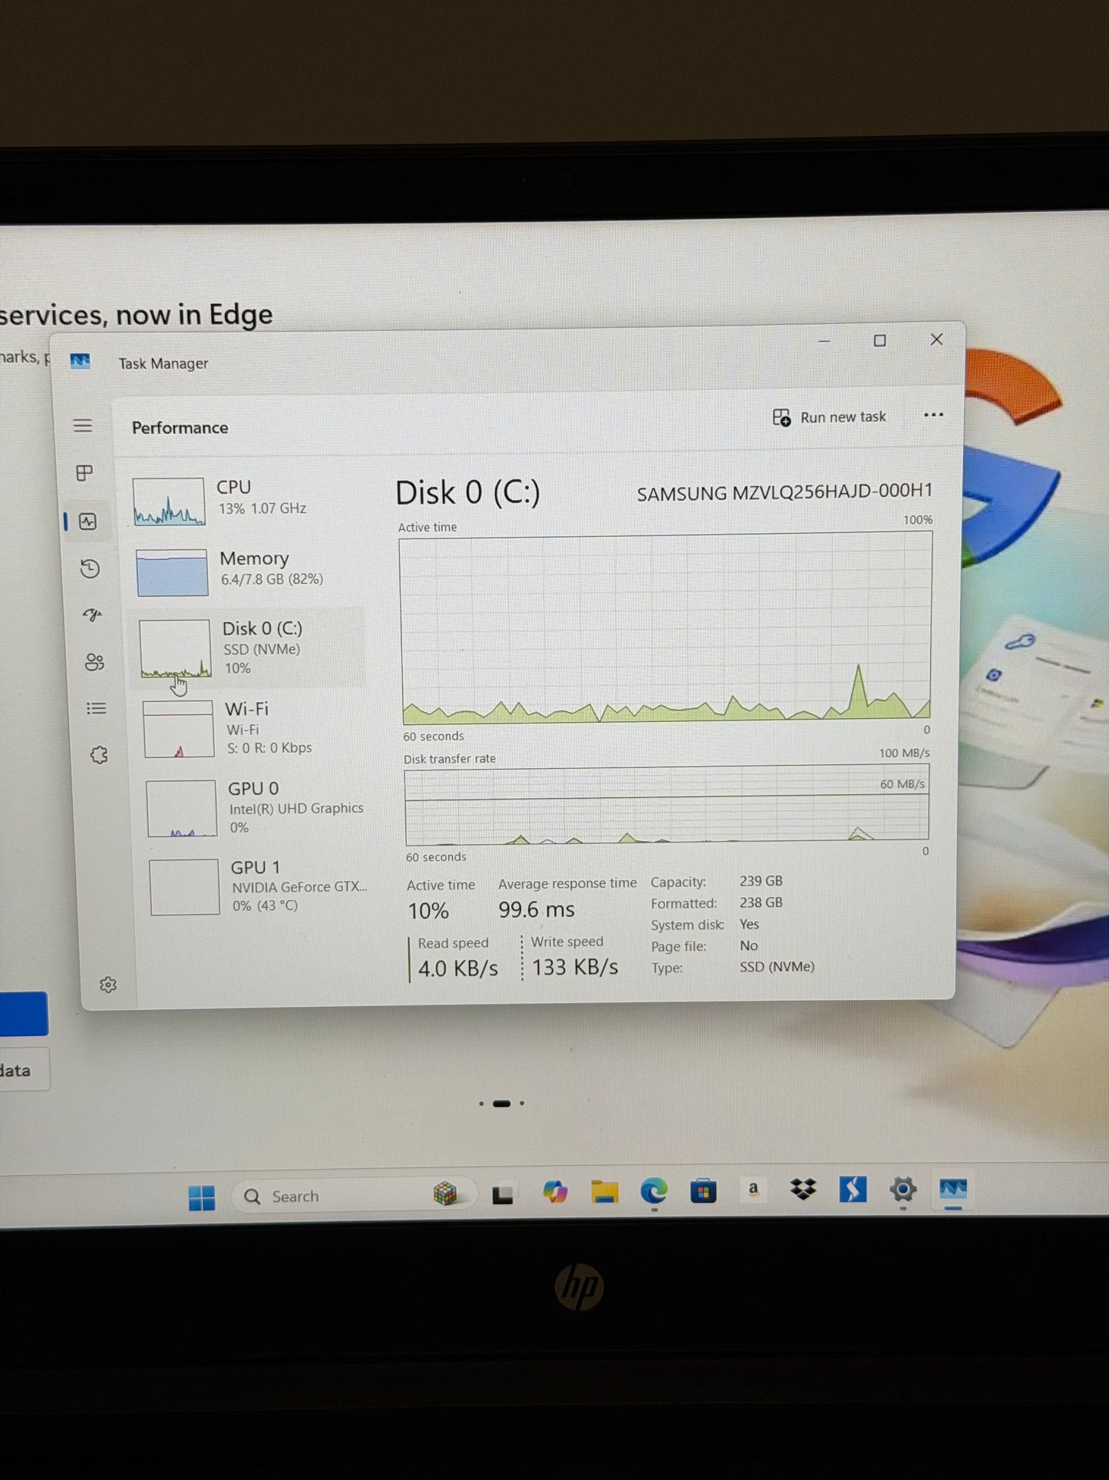Image resolution: width=1109 pixels, height=1480 pixels.
Task: Open the three-dot more options menu
Action: [933, 415]
